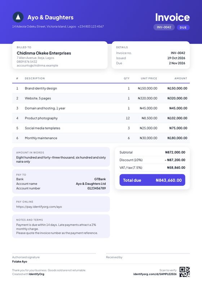
Task: Click the Scan to verify label
Action: [168, 270]
